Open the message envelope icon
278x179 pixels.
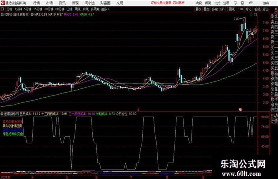coord(251,3)
